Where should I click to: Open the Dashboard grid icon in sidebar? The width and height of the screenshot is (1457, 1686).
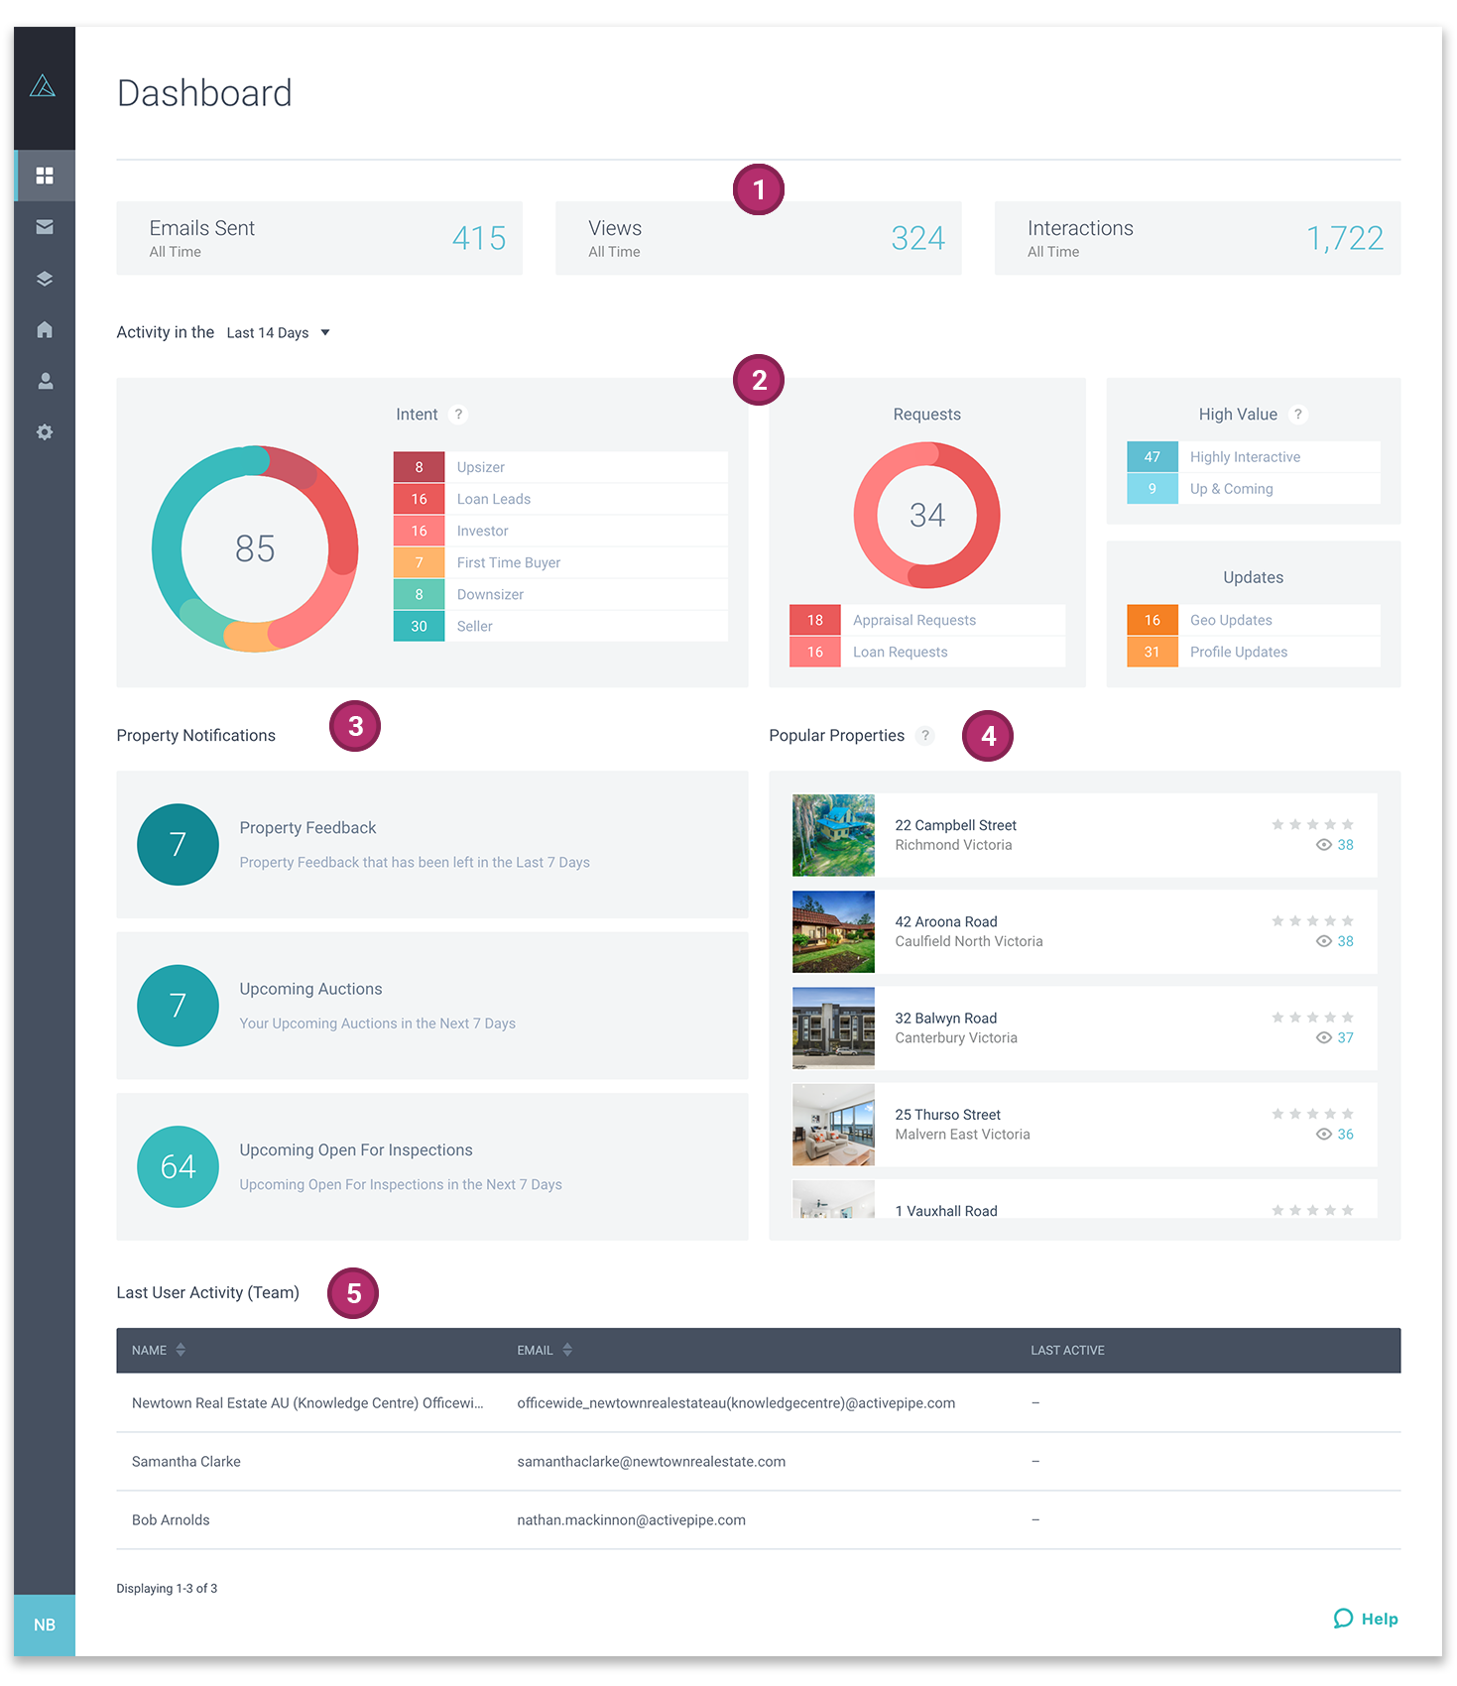coord(45,176)
